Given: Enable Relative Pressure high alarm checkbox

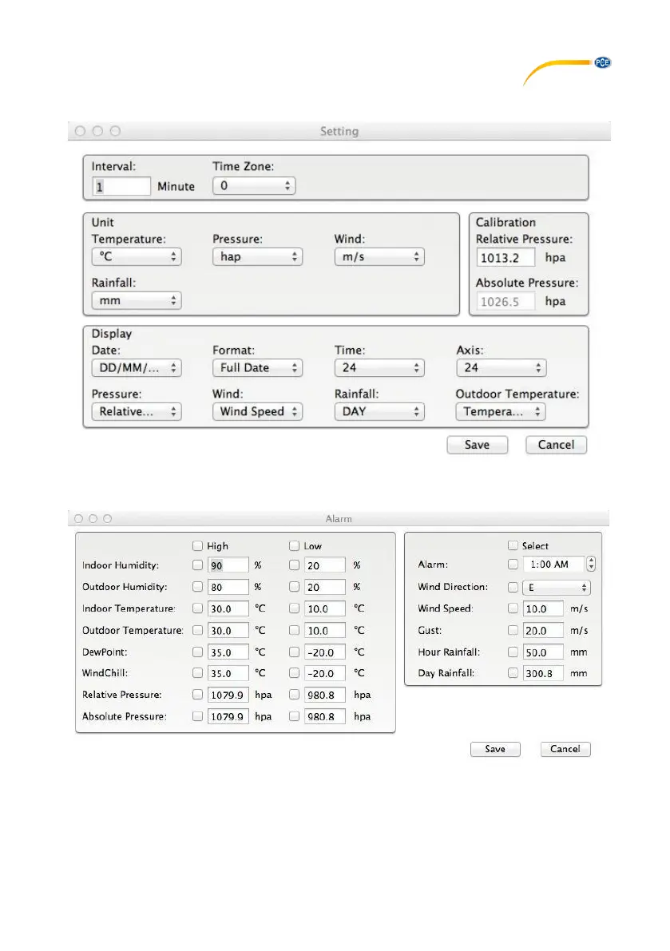Looking at the screenshot, I should pos(198,695).
